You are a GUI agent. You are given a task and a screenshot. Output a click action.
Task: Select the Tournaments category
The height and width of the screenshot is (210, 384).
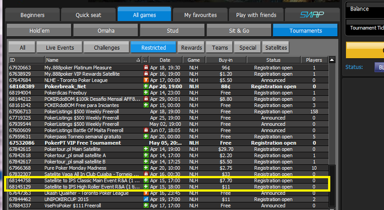click(x=306, y=31)
